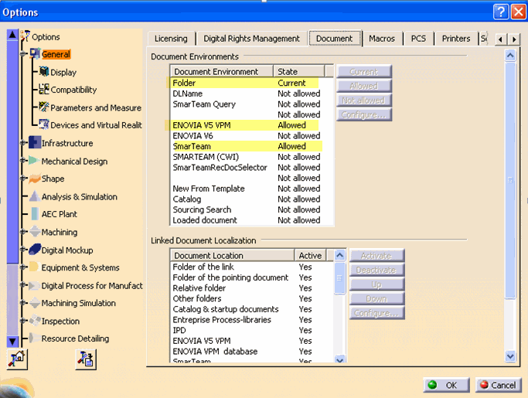
Task: Click the Machining Simulation icon
Action: (x=35, y=303)
